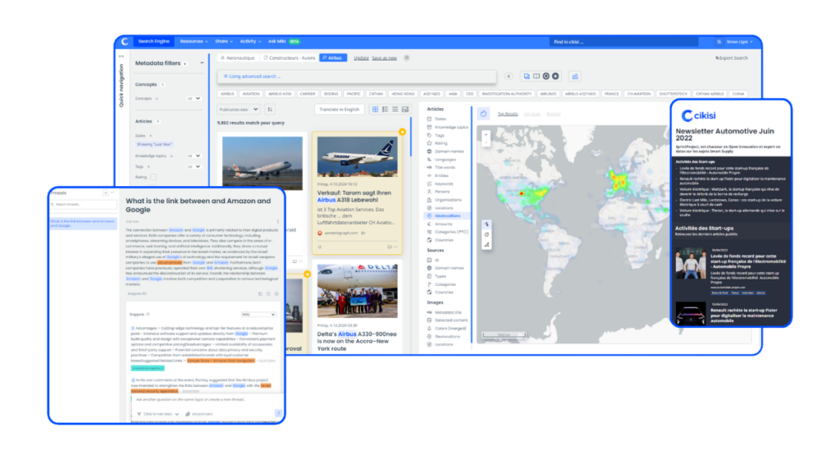Add a Dates filter with plus
The height and width of the screenshot is (472, 840).
(x=151, y=135)
